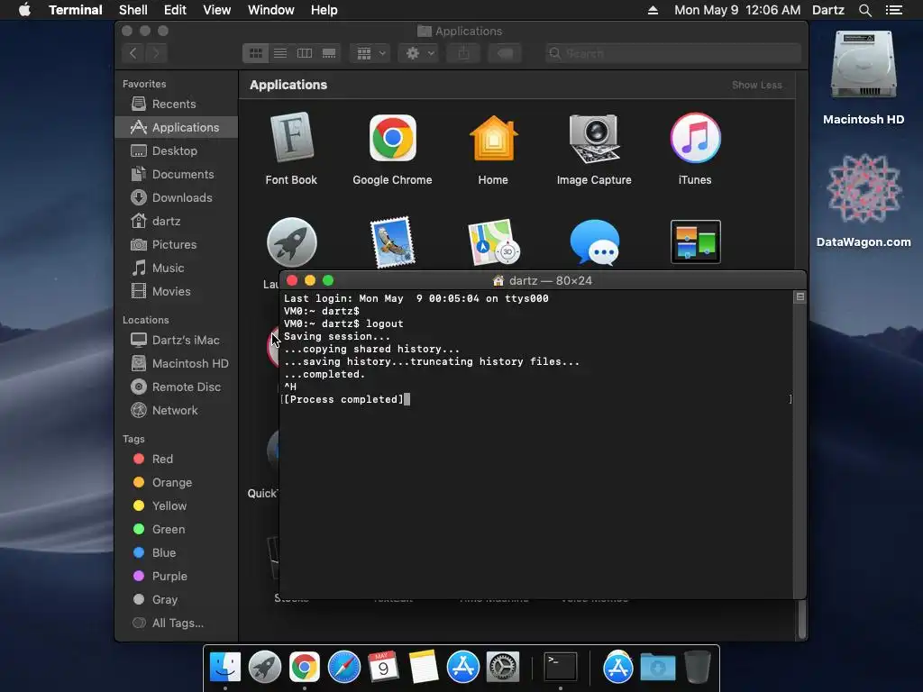The height and width of the screenshot is (692, 923).
Task: Open the Mission Control icon
Action: (x=695, y=241)
